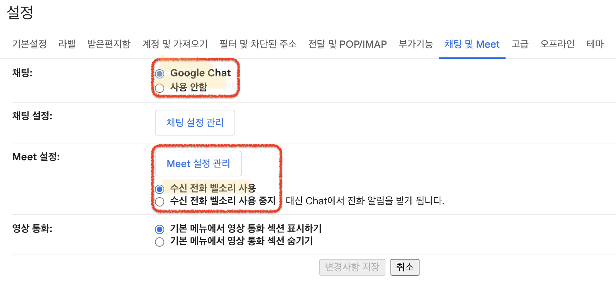Go to the 부가기능 tab
The image size is (616, 294).
pyautogui.click(x=416, y=44)
